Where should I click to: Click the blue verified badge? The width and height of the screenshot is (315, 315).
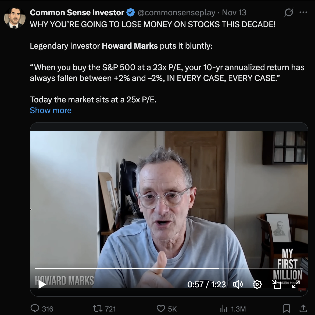(x=131, y=12)
